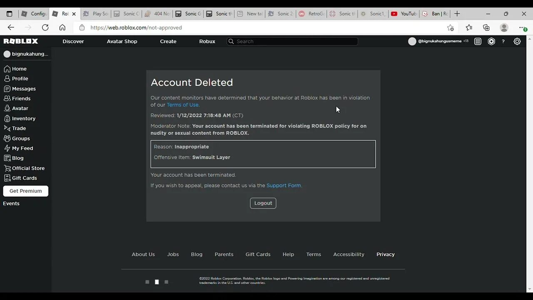Switch to the 404 No tab
Viewport: 533px width, 300px height.
point(157,14)
